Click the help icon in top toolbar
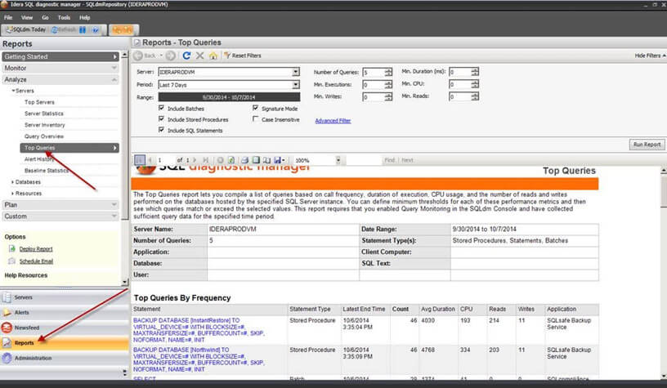 pos(96,29)
